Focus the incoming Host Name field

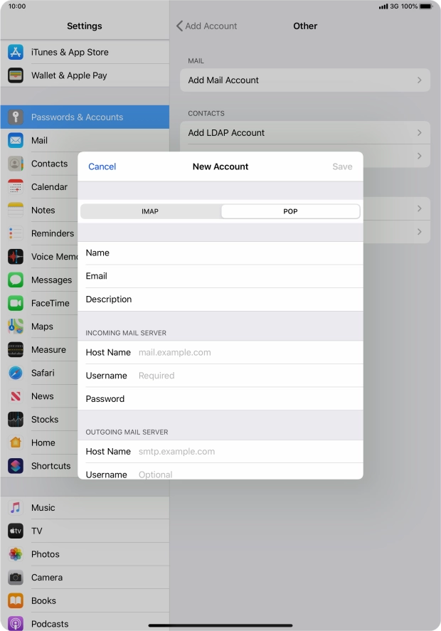(245, 352)
